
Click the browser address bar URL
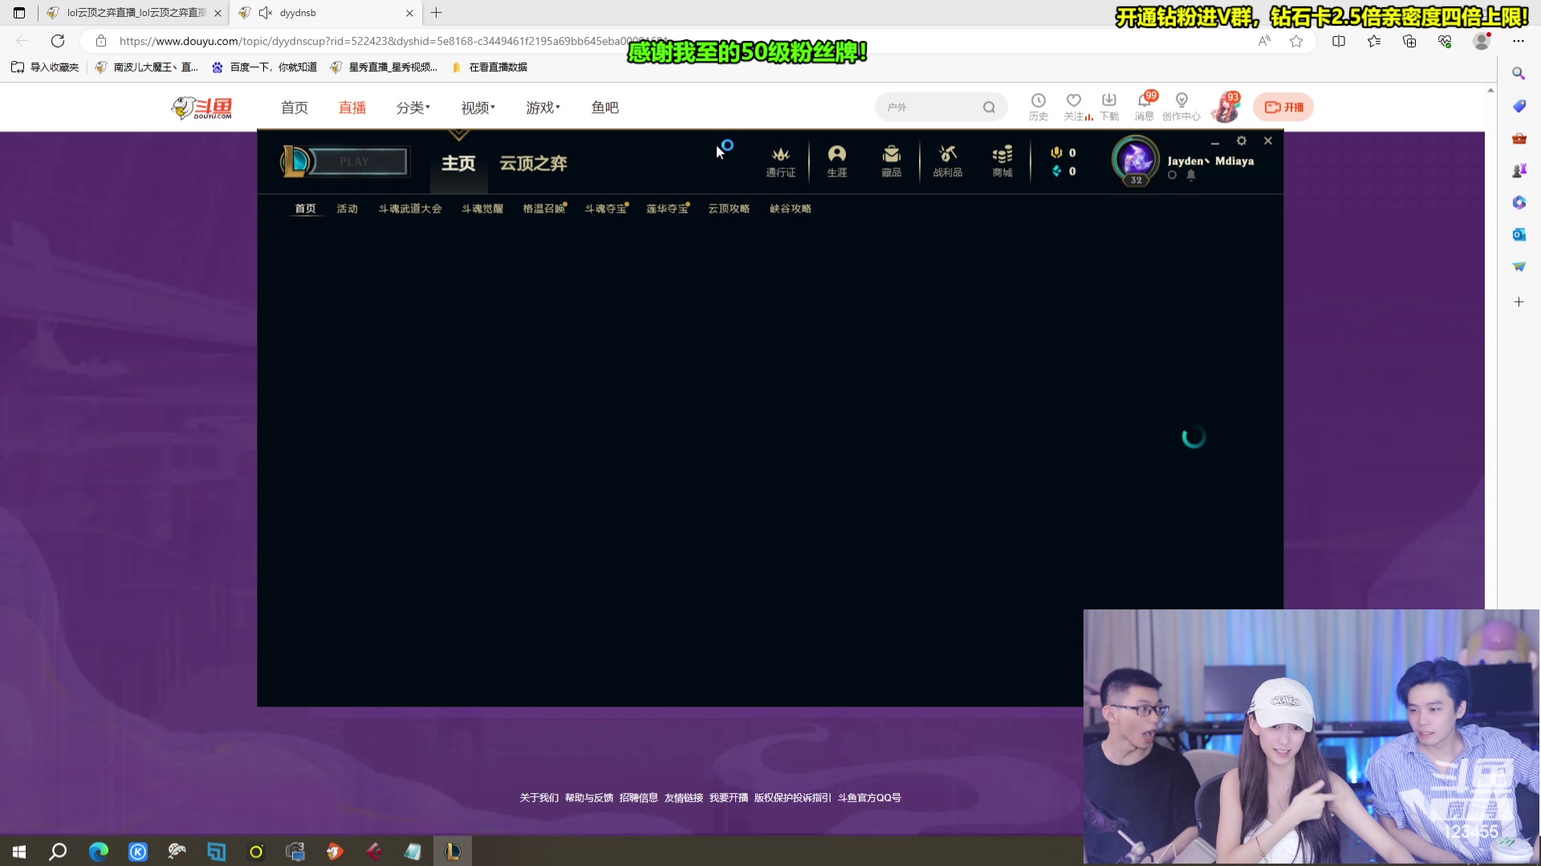(393, 41)
